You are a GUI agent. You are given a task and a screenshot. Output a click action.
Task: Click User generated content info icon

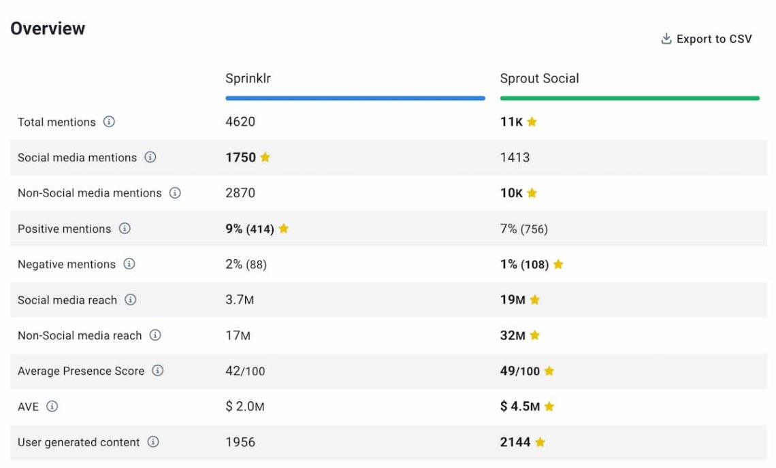click(153, 442)
